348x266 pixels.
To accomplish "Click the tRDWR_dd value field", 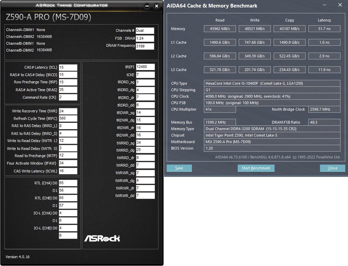I will 145,135.
